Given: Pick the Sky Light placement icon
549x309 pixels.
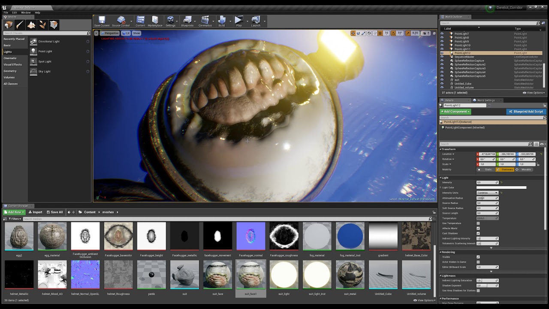Looking at the screenshot, I should [x=33, y=71].
